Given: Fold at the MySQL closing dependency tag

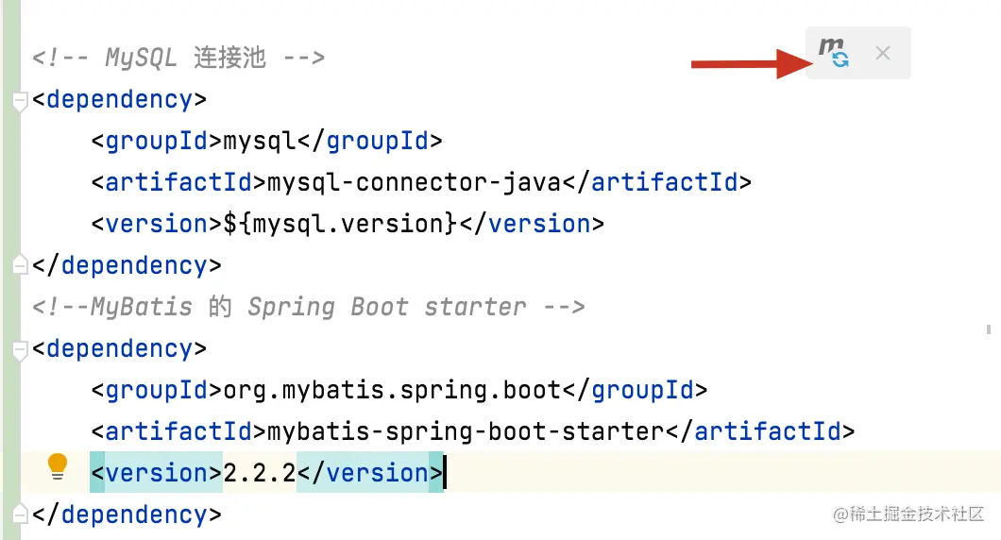Looking at the screenshot, I should tap(21, 264).
